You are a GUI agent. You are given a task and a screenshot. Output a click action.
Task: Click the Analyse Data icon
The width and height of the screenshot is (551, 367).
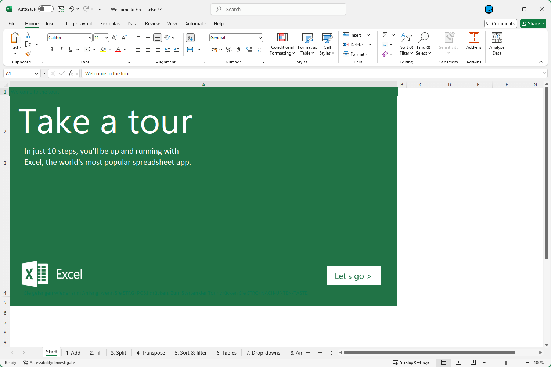click(497, 43)
